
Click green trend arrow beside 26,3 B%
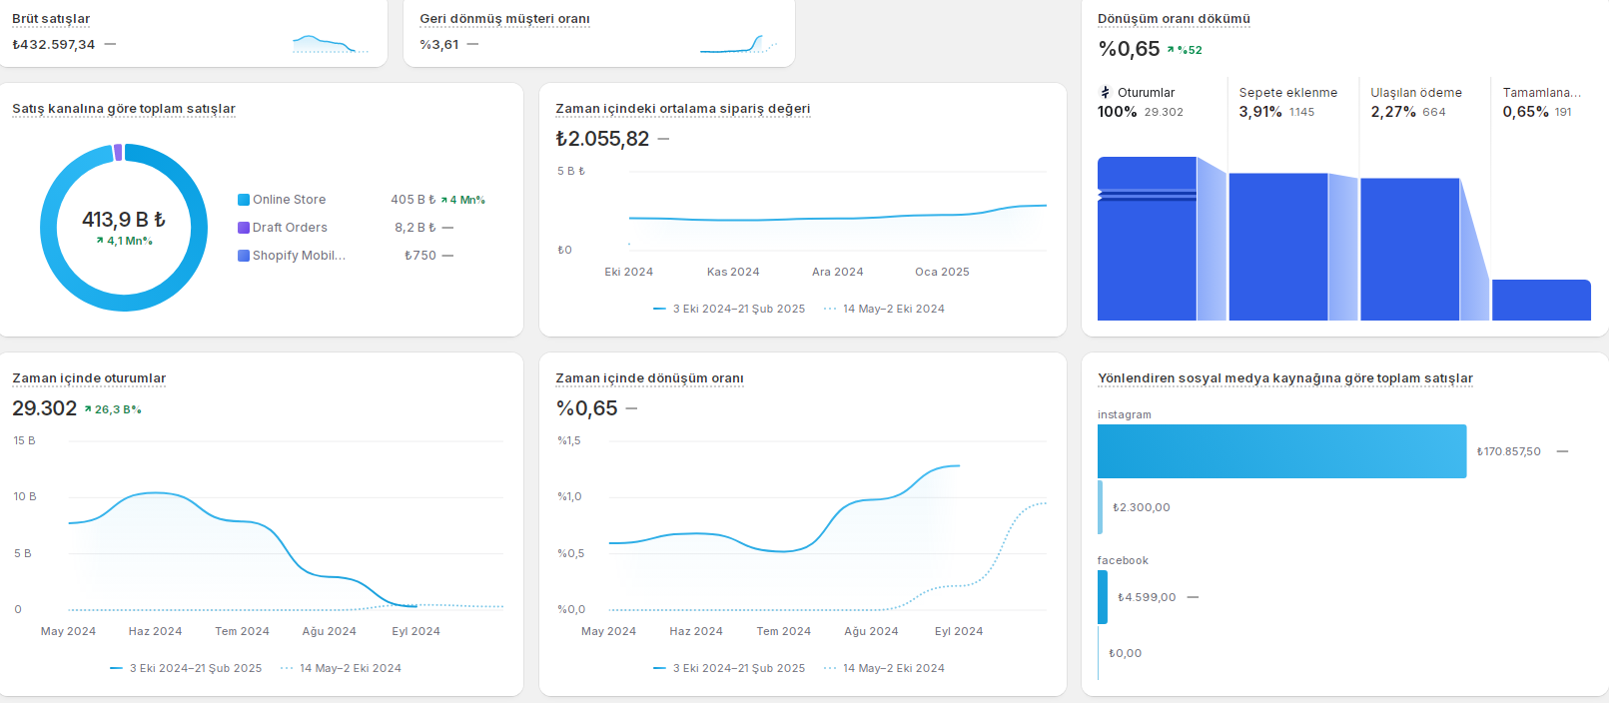[88, 409]
